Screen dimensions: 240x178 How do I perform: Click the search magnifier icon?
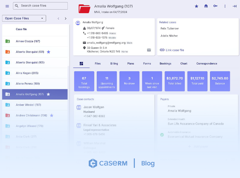(17, 6)
